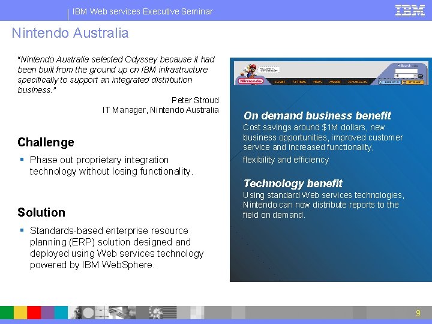Viewport: 432px width, 324px height.
Task: Open the Systems tab in the Nintendo banner
Action: [299, 82]
